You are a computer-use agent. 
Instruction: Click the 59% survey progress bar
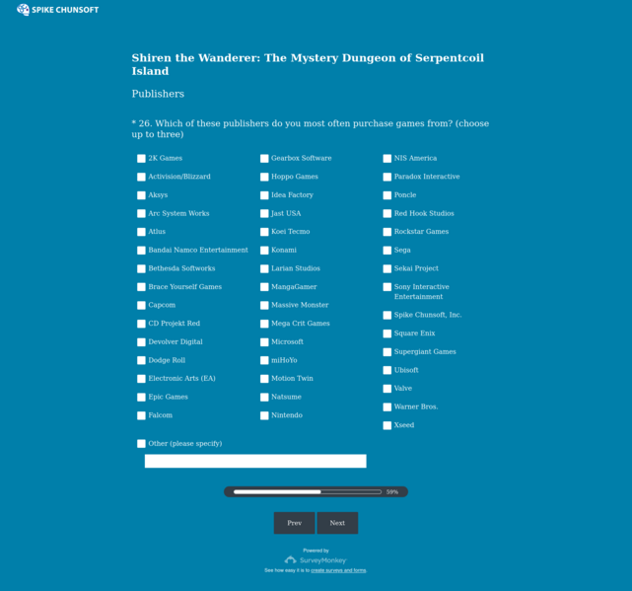(316, 491)
